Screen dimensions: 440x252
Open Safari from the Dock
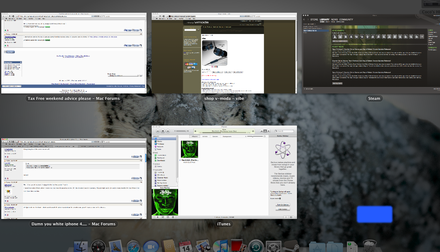click(133, 247)
